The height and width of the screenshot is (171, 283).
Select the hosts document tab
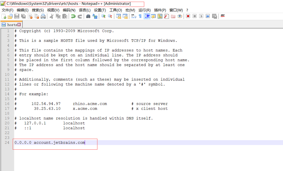(11, 25)
